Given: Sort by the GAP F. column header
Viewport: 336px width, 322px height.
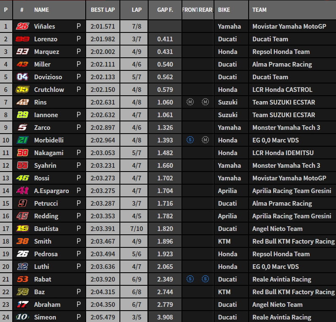Looking at the screenshot, I should pyautogui.click(x=165, y=10).
